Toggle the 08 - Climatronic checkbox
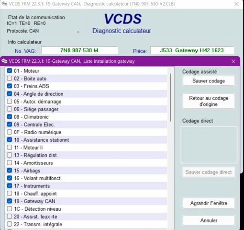The image size is (244, 230). (x=10, y=116)
